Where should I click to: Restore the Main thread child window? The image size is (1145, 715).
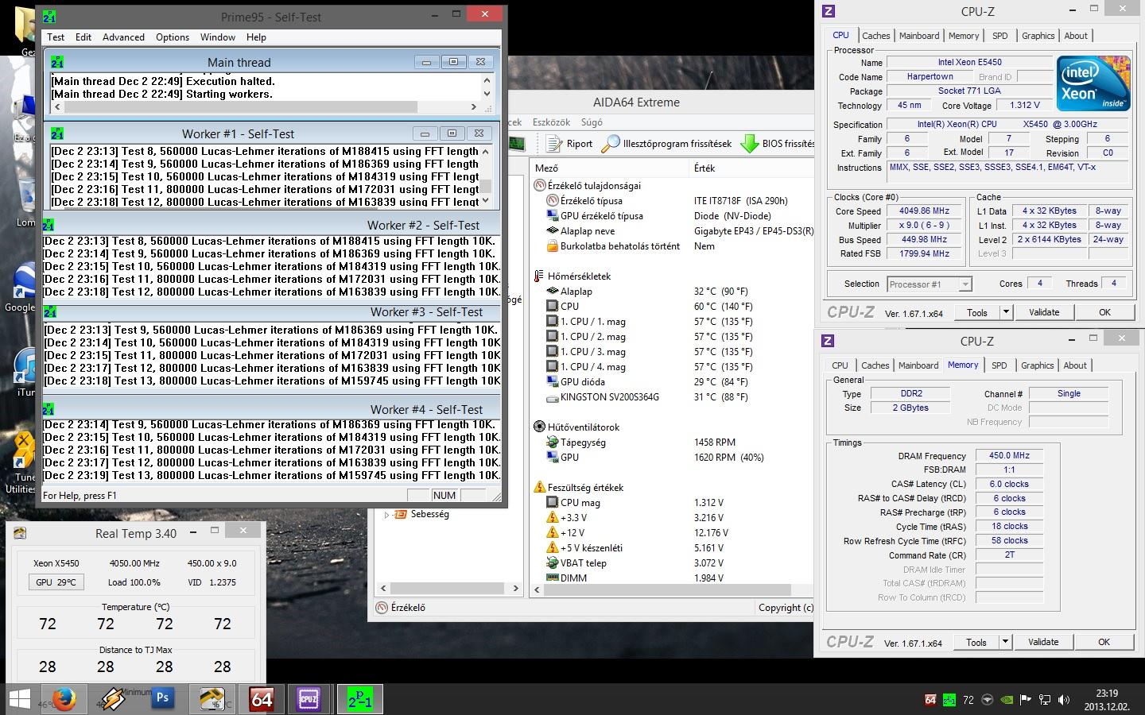click(x=453, y=62)
